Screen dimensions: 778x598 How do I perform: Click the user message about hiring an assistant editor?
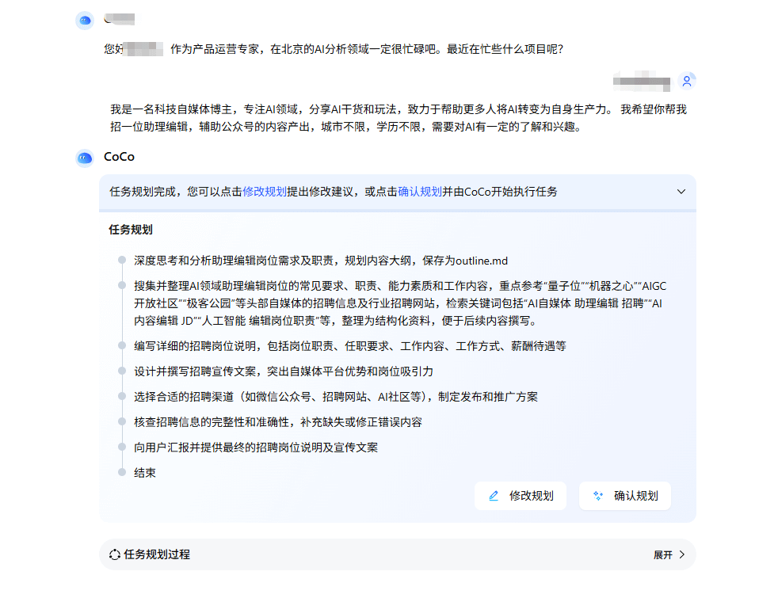pos(399,118)
